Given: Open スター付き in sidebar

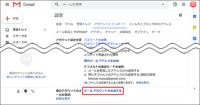Looking at the screenshot, I should click(x=20, y=36).
